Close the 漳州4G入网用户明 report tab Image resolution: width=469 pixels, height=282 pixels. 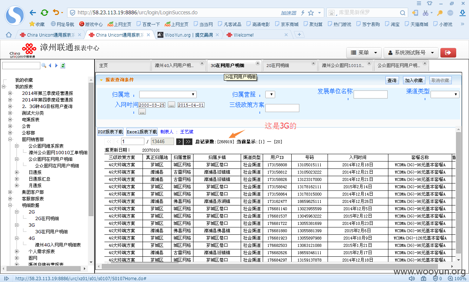[x=202, y=63]
